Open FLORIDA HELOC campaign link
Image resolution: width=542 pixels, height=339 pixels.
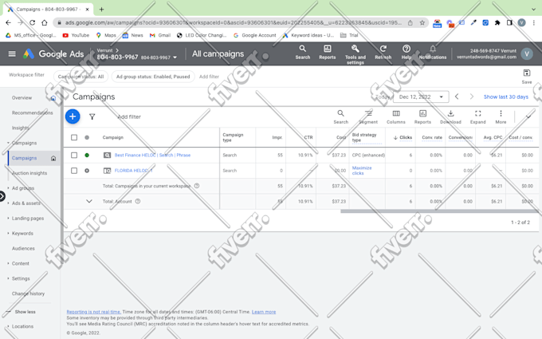tap(133, 171)
